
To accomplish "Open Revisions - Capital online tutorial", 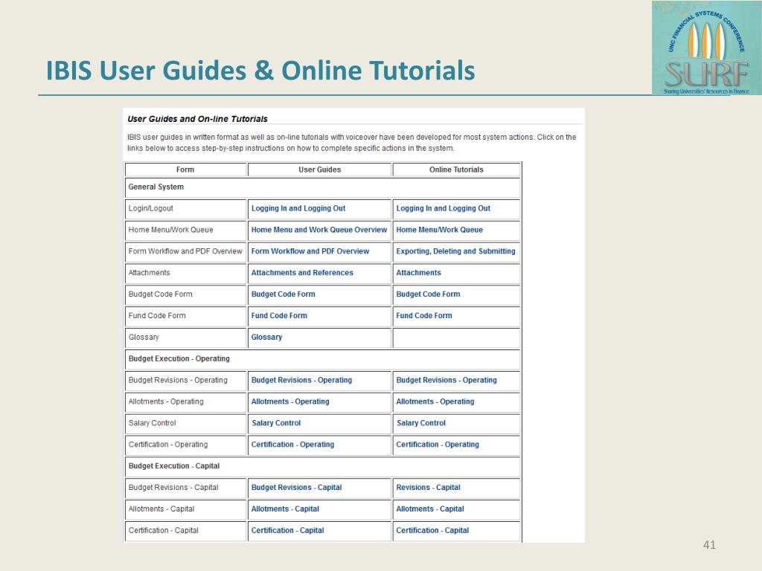I will pyautogui.click(x=428, y=488).
